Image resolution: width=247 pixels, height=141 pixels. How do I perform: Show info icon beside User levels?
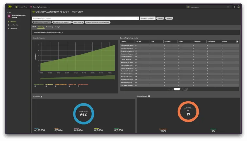pyautogui.click(x=41, y=97)
